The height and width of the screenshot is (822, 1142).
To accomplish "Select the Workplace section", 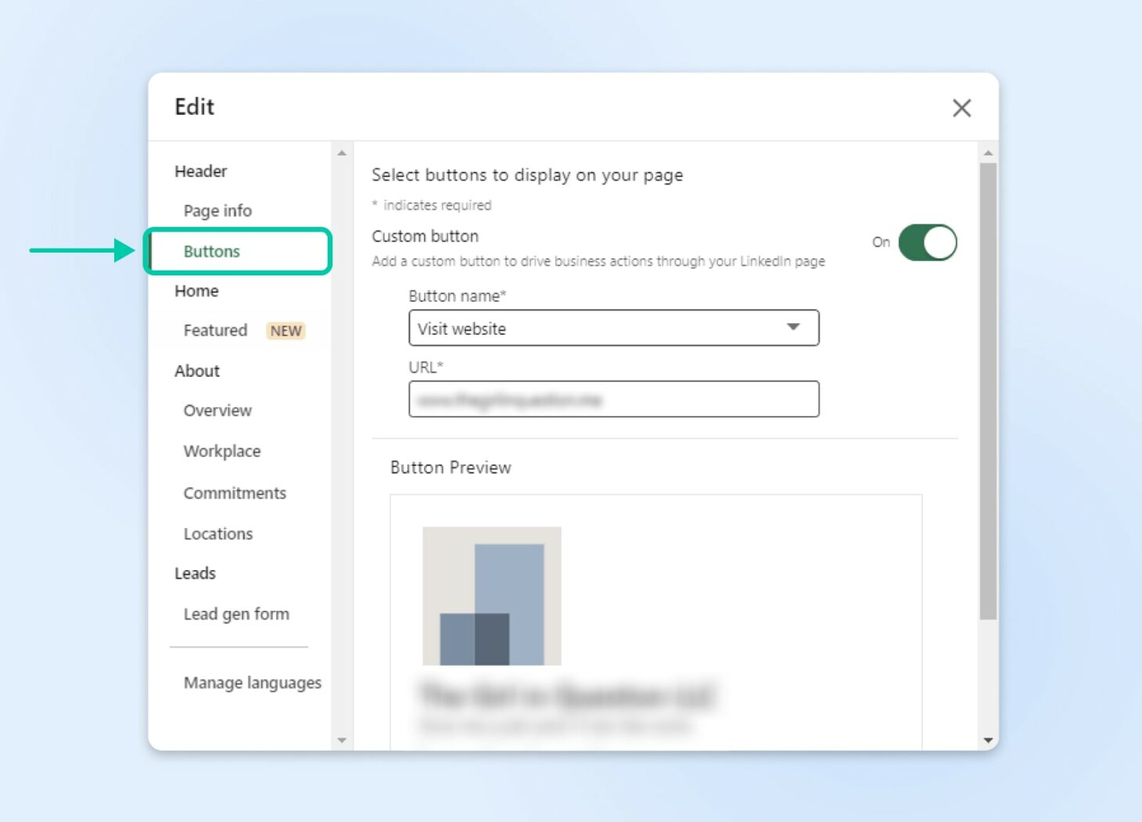I will click(x=221, y=451).
